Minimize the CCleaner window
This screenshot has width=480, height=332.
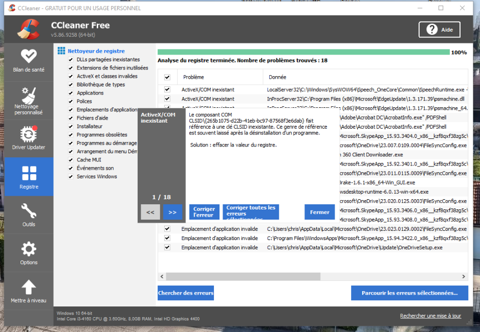[x=420, y=8]
